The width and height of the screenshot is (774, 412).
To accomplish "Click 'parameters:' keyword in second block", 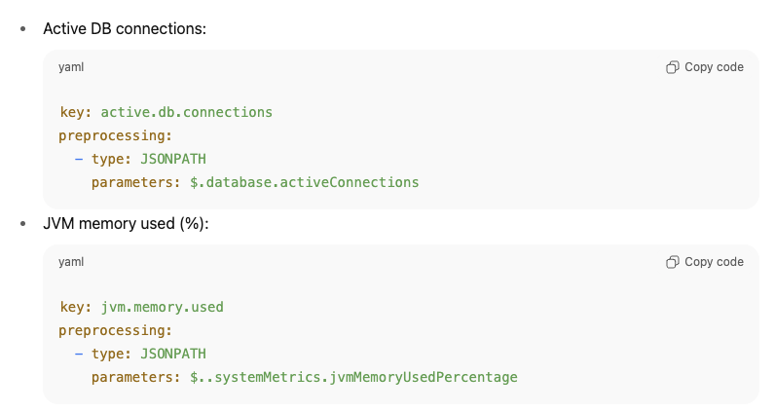I will [136, 377].
